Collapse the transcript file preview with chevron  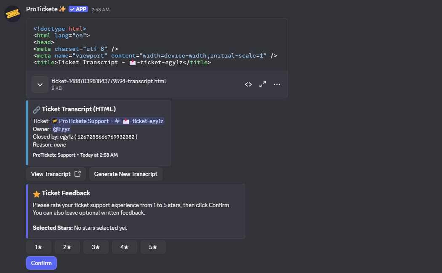click(x=40, y=84)
